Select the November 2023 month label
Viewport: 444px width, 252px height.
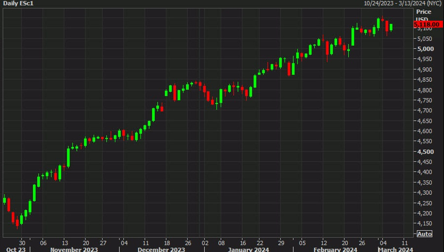[x=74, y=250]
